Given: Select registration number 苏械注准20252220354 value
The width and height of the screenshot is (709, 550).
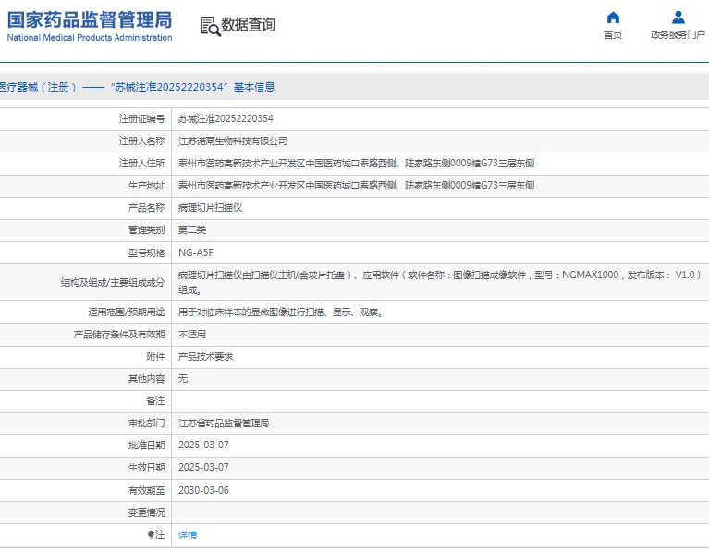Looking at the screenshot, I should point(226,119).
